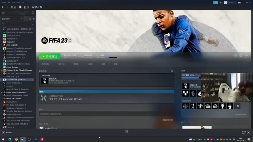253x142 pixels.
Task: Click the house achievement icon
Action: pos(215,106)
